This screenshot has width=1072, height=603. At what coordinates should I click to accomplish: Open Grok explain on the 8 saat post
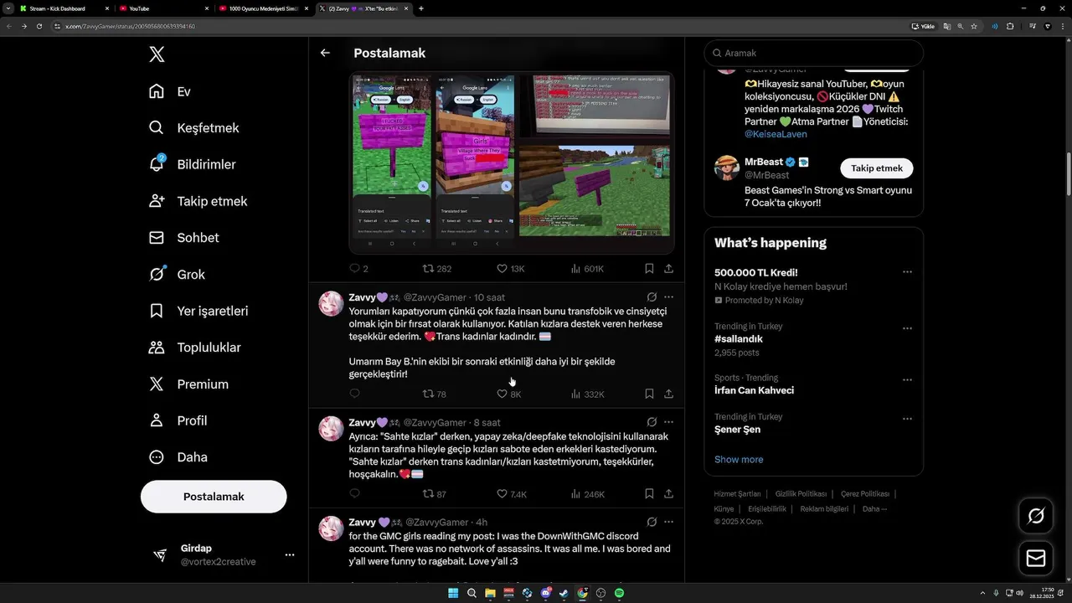click(x=652, y=422)
